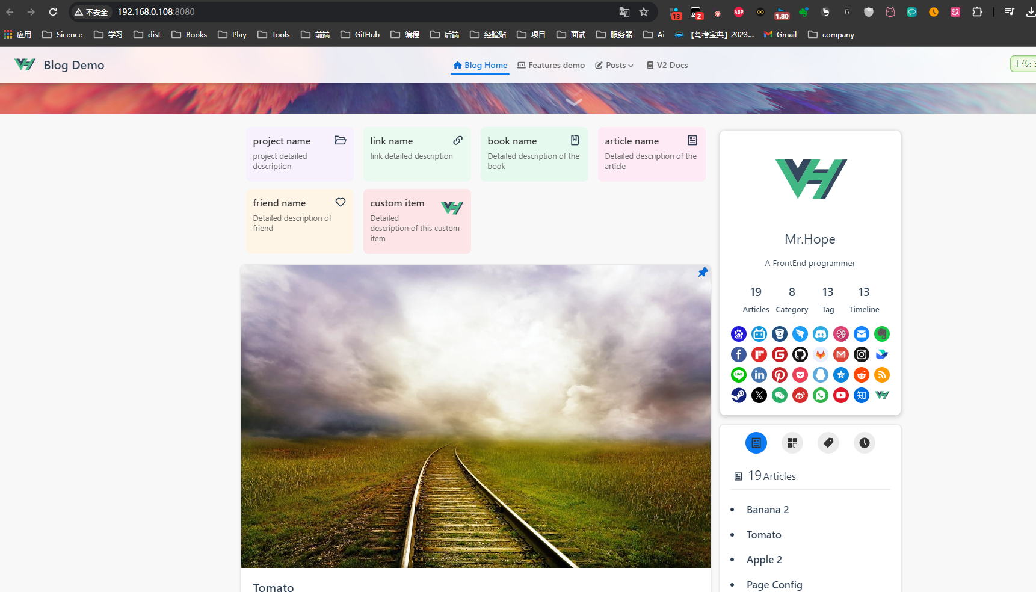Bookmark this page with the star icon
1036x592 pixels.
644,12
